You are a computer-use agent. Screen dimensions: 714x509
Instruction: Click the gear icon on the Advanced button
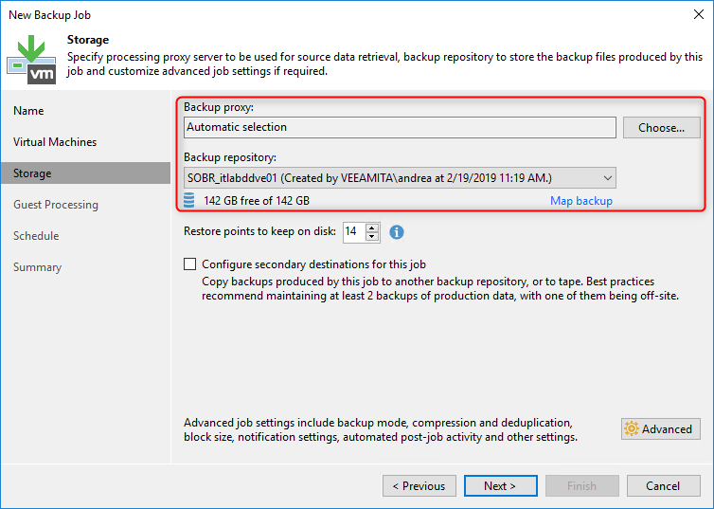coord(632,428)
